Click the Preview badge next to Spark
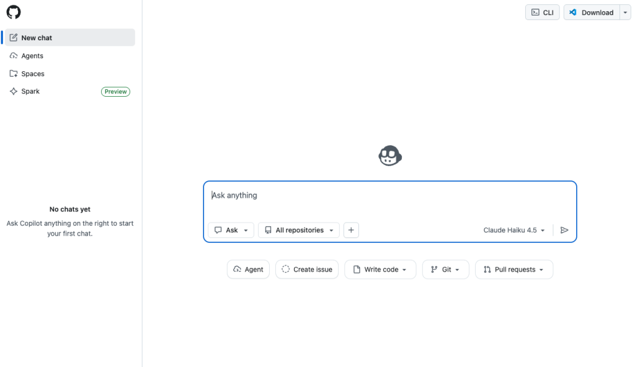 coord(115,91)
